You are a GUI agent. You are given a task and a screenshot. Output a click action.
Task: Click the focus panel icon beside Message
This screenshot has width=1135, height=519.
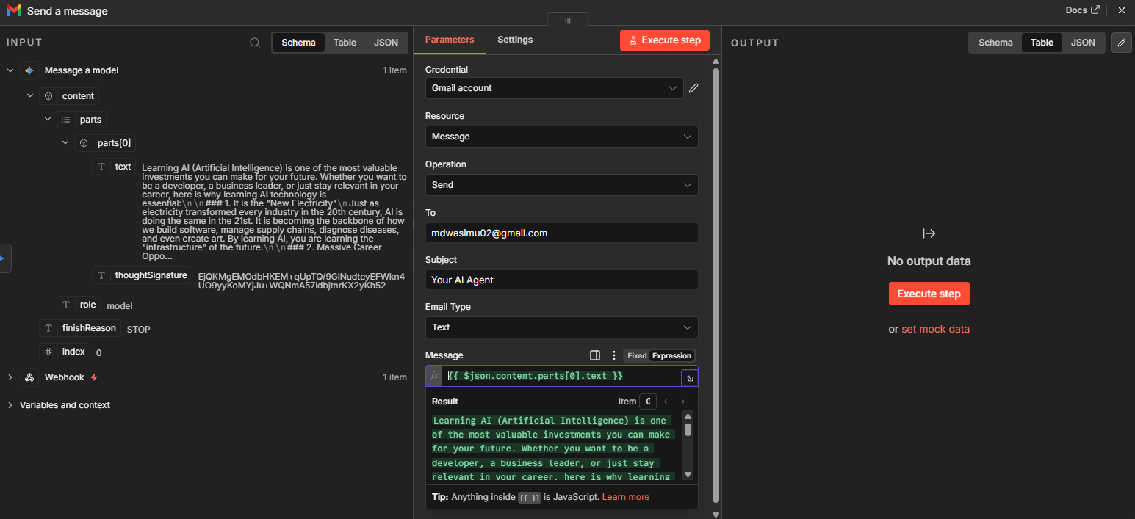[595, 355]
